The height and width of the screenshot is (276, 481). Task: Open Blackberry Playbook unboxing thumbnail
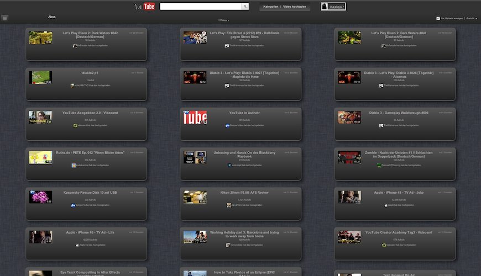pyautogui.click(x=195, y=157)
